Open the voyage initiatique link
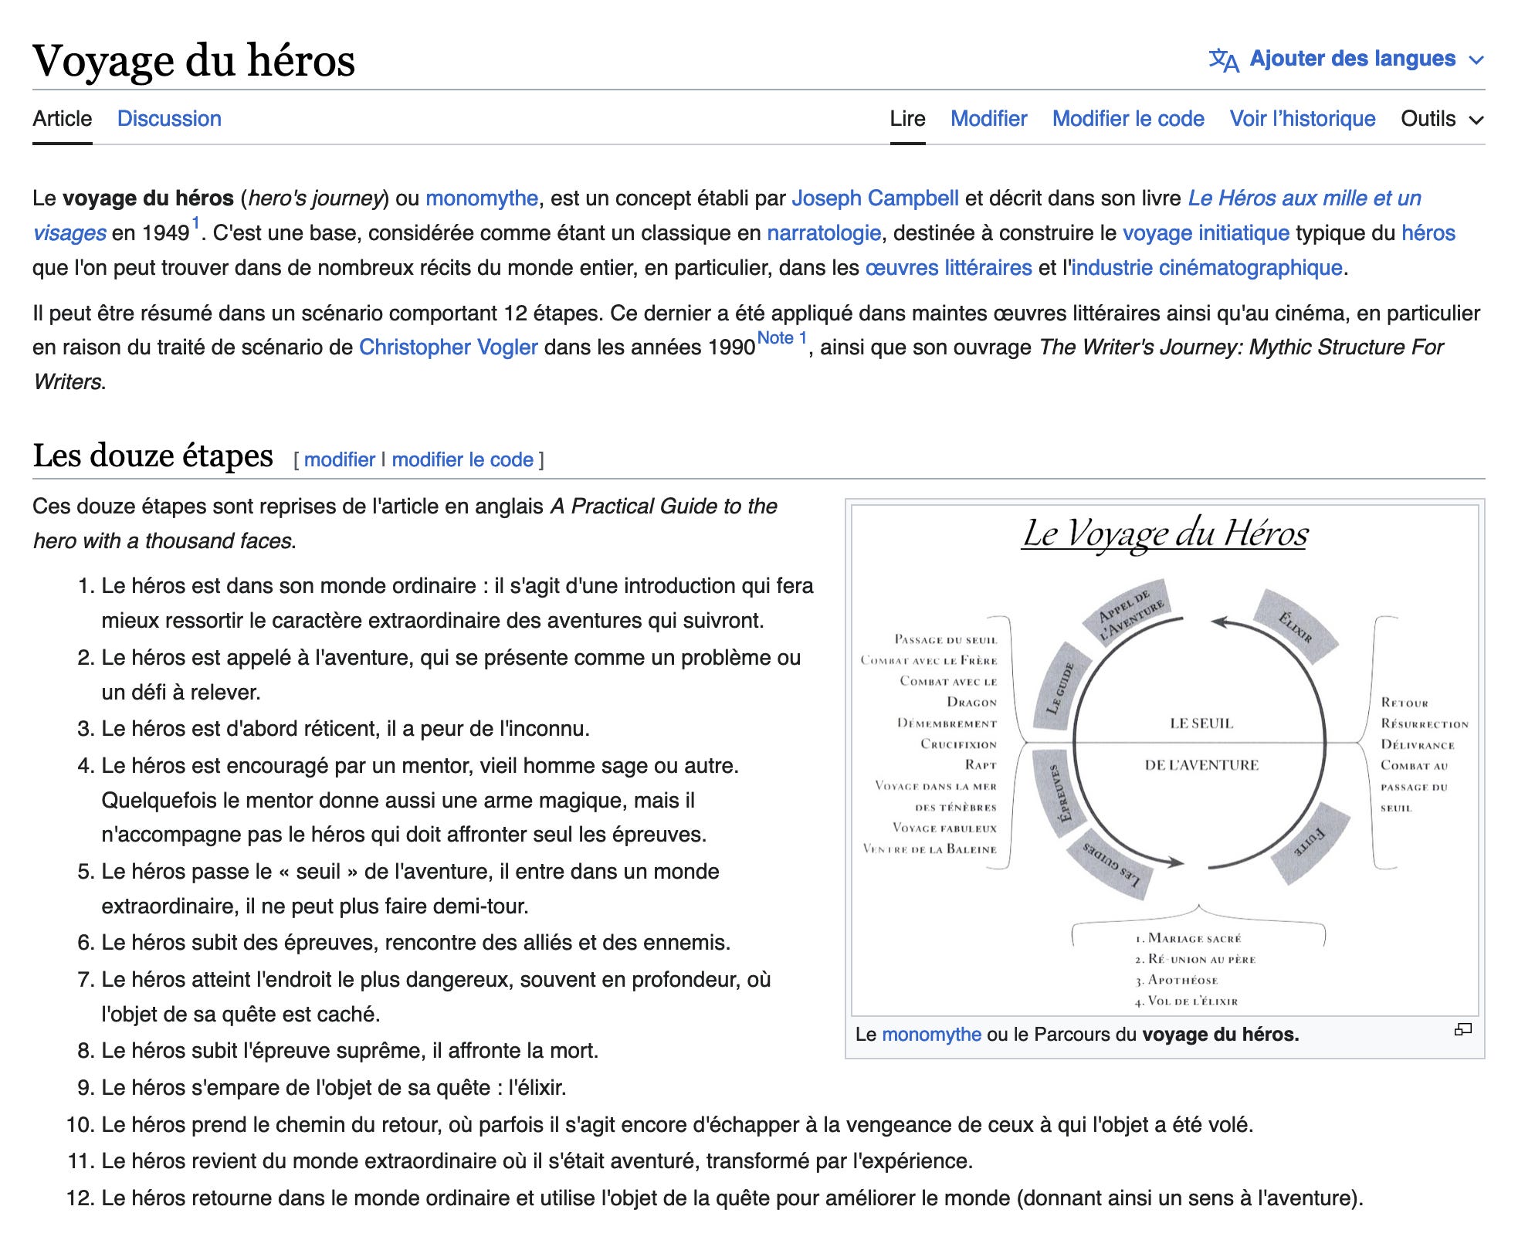The height and width of the screenshot is (1257, 1535). coord(1206,233)
